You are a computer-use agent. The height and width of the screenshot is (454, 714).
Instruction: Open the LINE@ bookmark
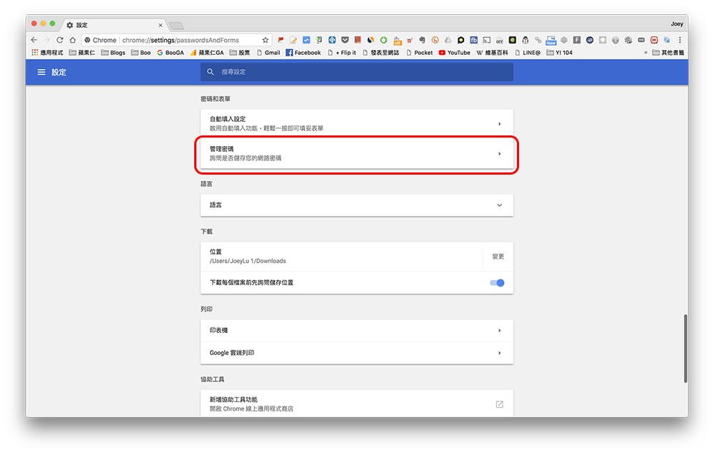tap(528, 53)
